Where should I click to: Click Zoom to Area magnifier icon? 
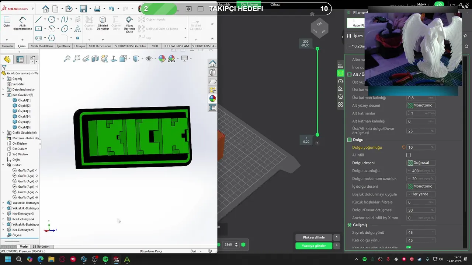point(76,59)
